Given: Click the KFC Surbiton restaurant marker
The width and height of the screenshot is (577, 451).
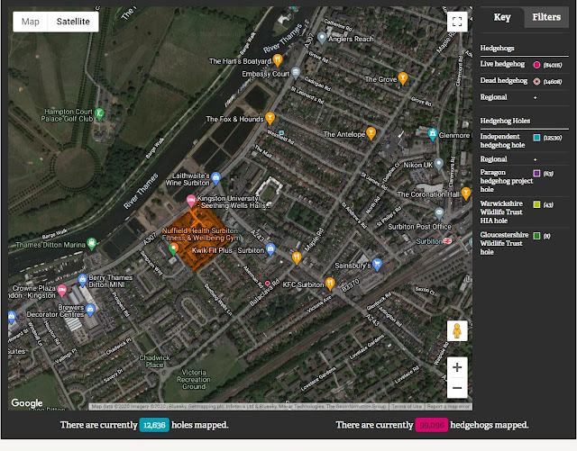Looking at the screenshot, I should (x=330, y=284).
